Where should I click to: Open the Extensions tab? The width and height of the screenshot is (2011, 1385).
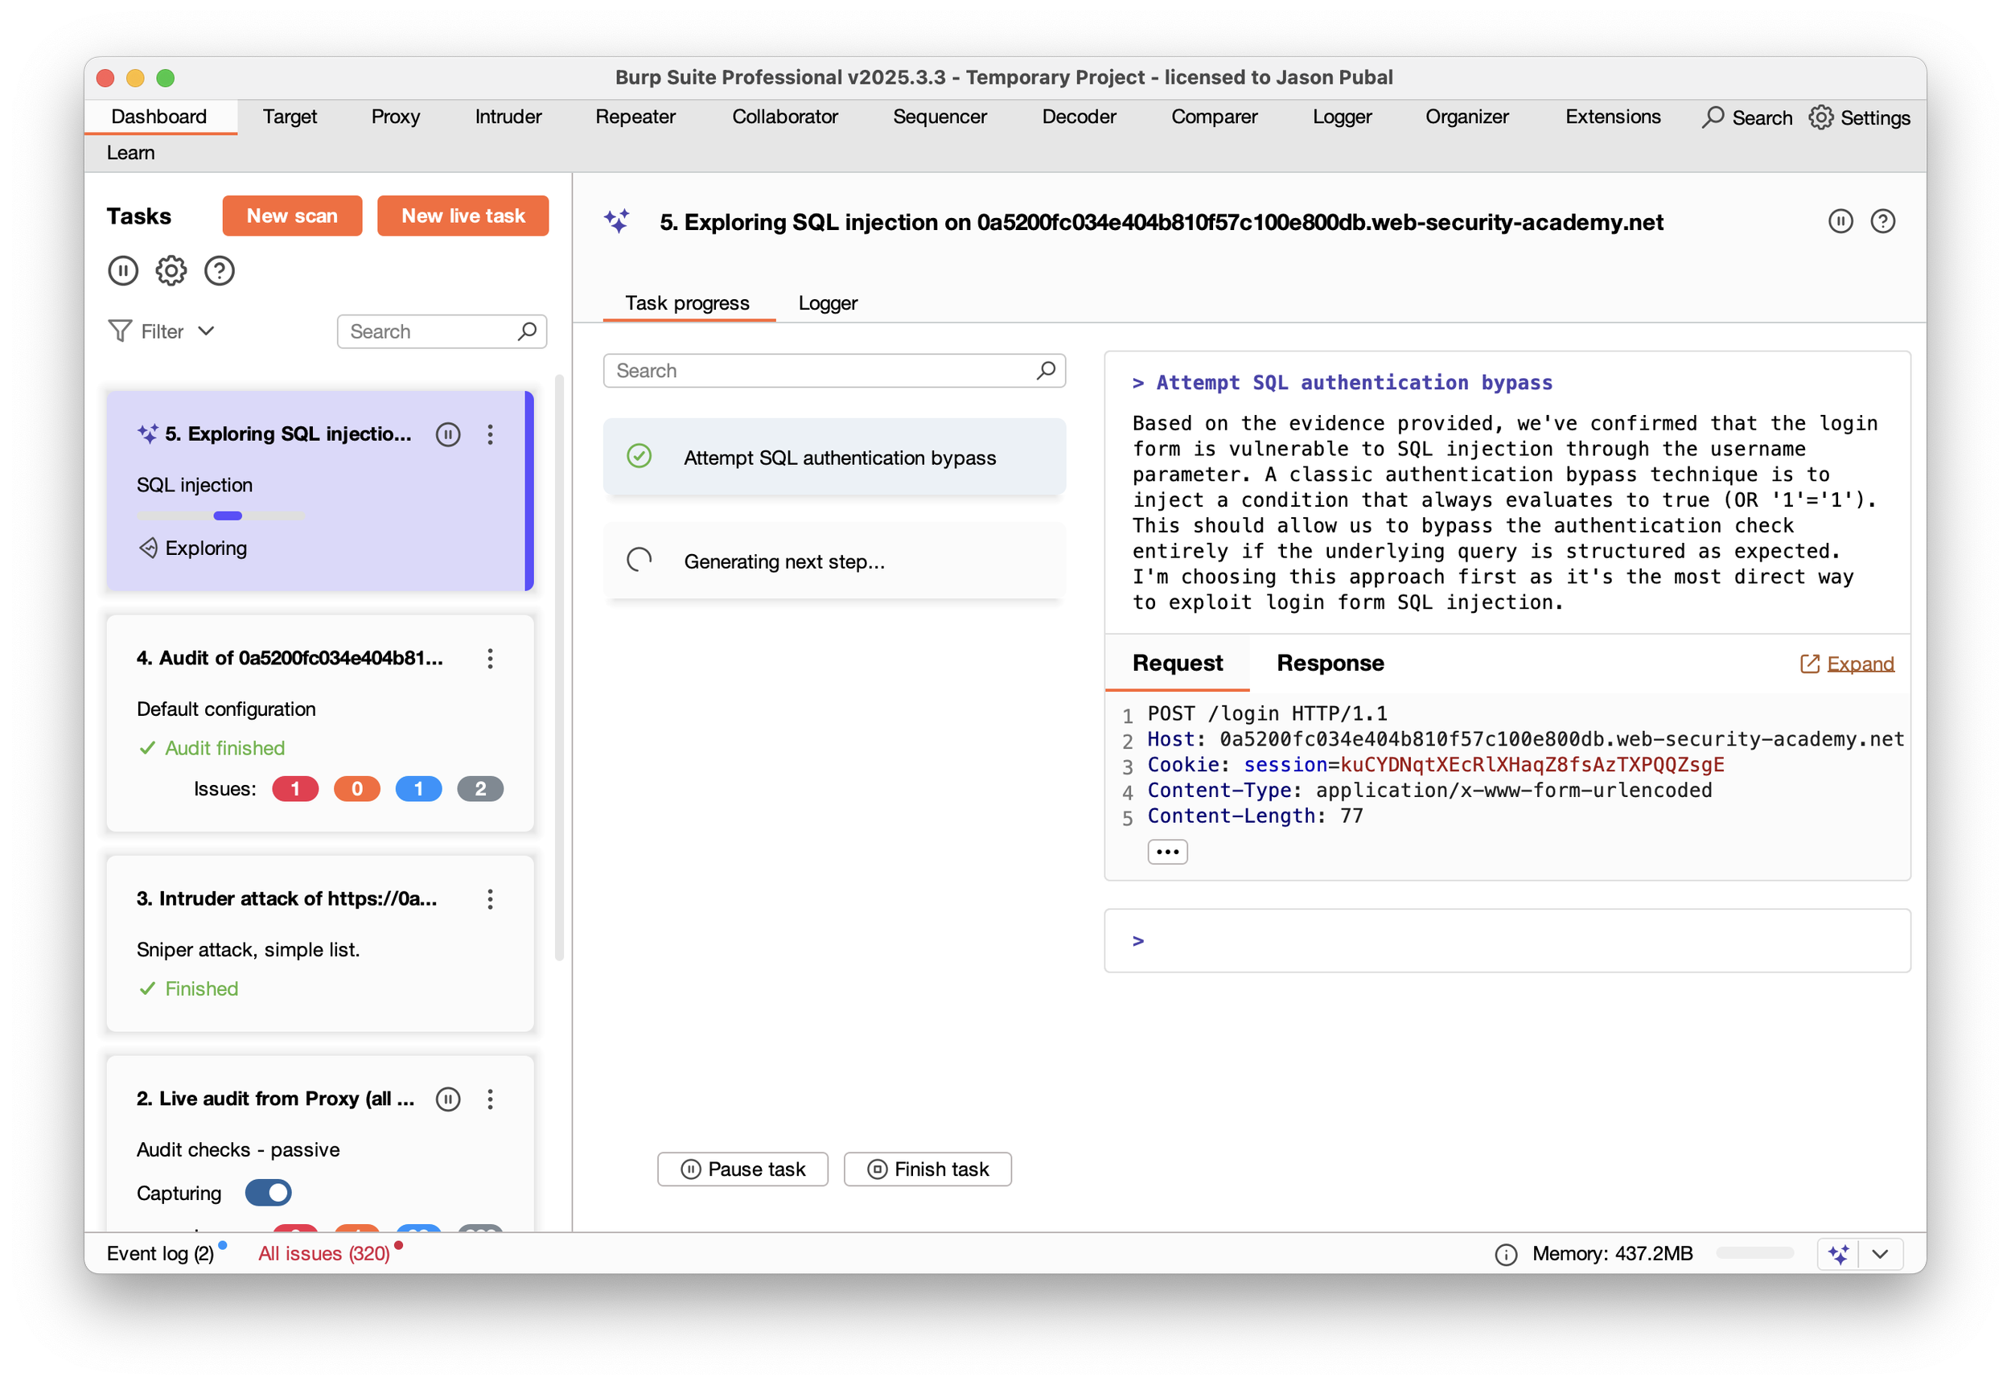[x=1613, y=117]
